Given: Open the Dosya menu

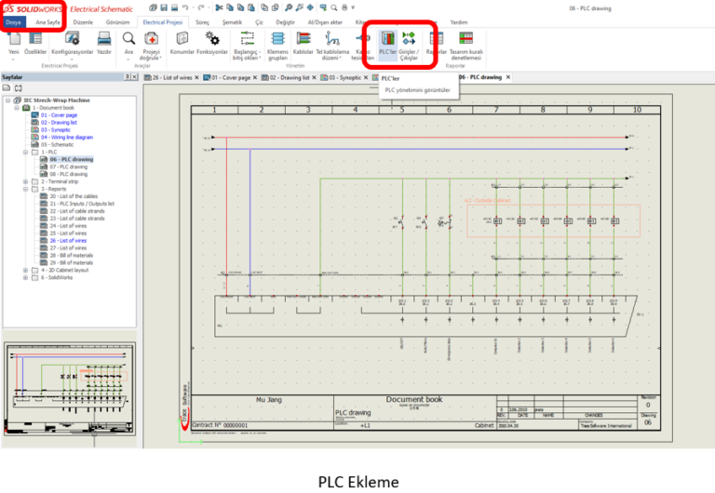Looking at the screenshot, I should (x=14, y=20).
